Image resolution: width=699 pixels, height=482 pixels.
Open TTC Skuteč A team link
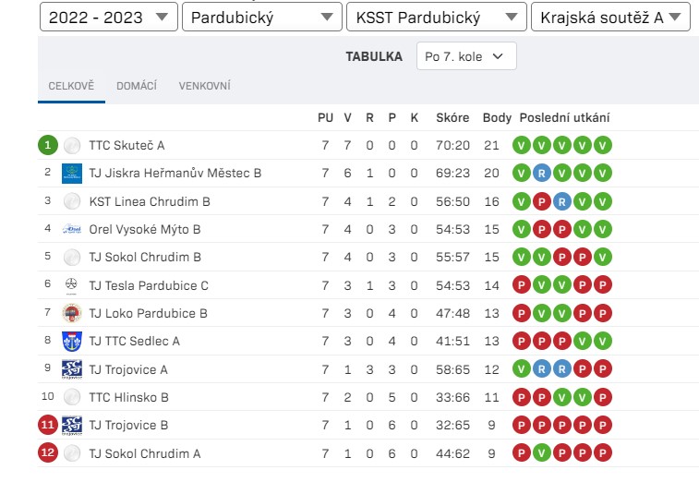(x=127, y=145)
